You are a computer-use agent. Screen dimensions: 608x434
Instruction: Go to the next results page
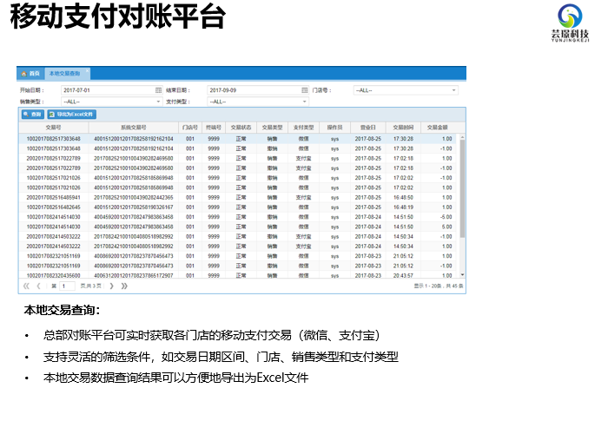(x=112, y=286)
